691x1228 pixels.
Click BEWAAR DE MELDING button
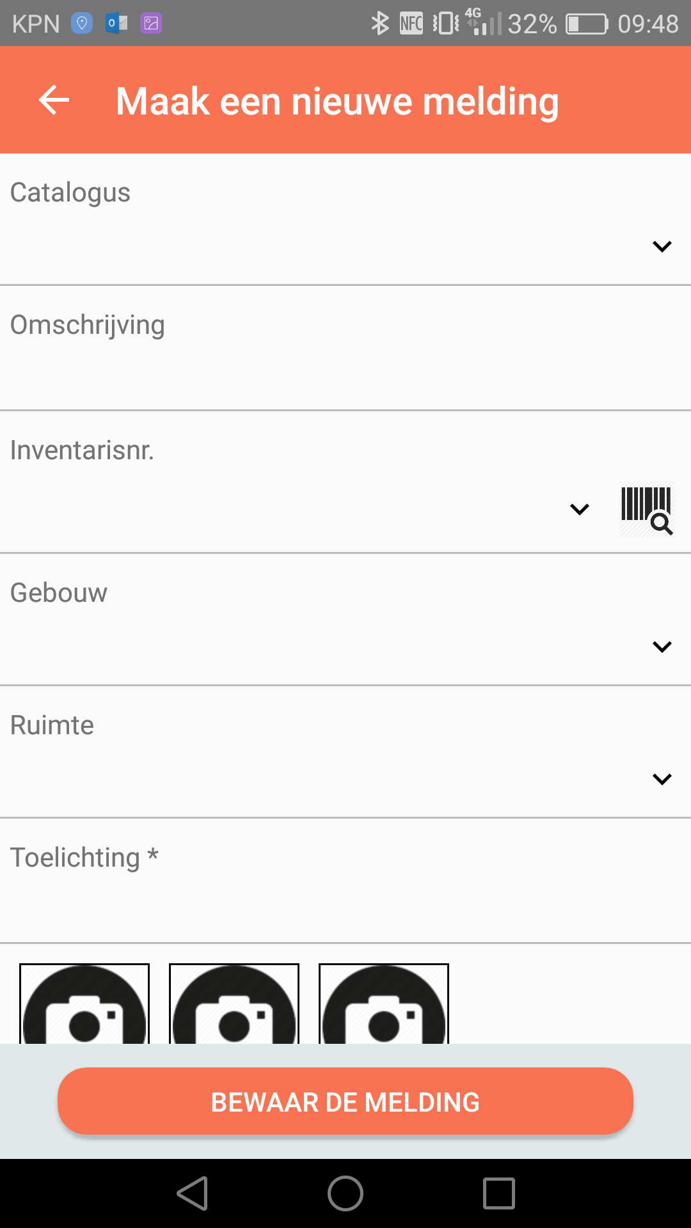pyautogui.click(x=345, y=1101)
